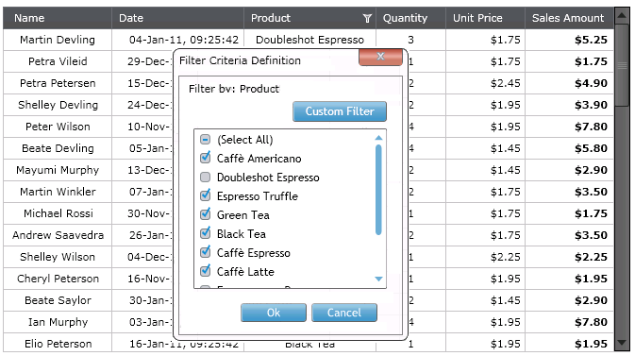Uncheck Caffè Espresso
The width and height of the screenshot is (635, 356).
[x=206, y=253]
